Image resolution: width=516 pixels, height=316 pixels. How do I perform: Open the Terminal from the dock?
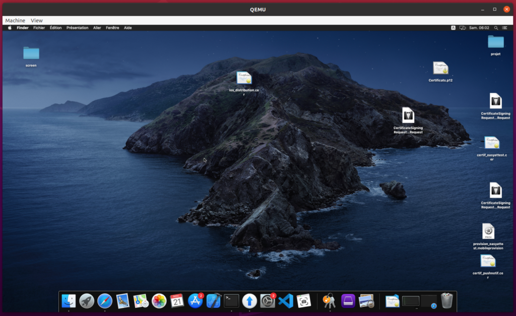(230, 301)
